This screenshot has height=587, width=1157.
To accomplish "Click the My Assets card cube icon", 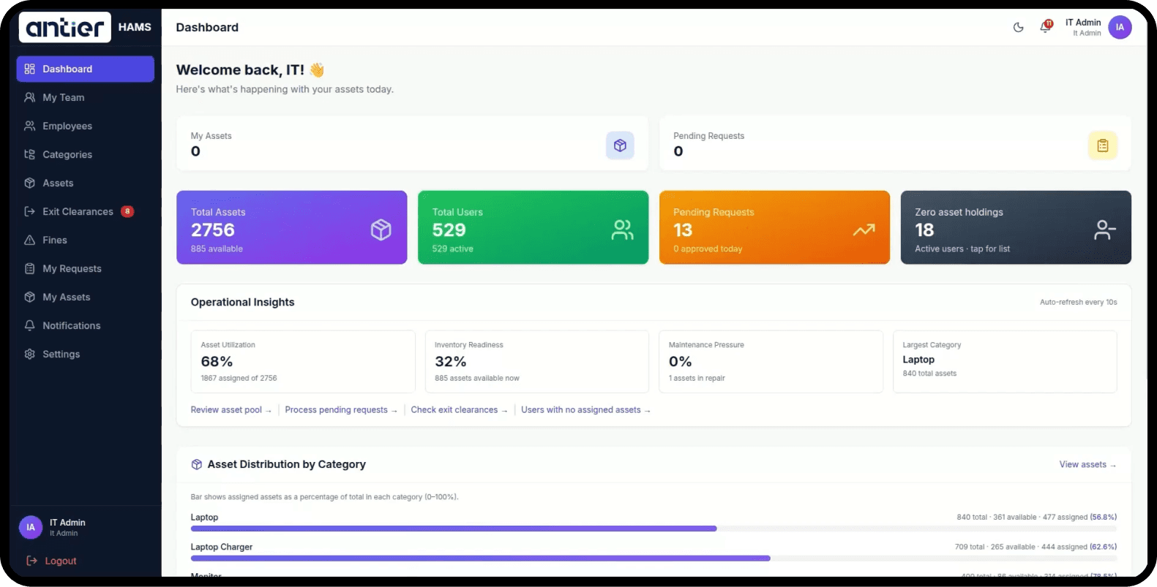I will tap(620, 145).
